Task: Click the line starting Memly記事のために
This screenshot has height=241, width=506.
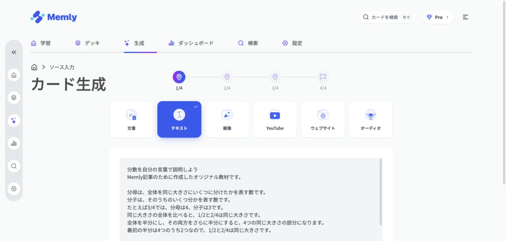Action: [x=184, y=177]
